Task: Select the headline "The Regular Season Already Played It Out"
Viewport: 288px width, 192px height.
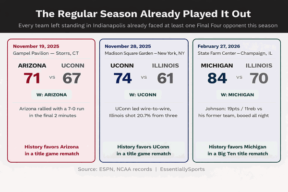Action: pyautogui.click(x=144, y=12)
